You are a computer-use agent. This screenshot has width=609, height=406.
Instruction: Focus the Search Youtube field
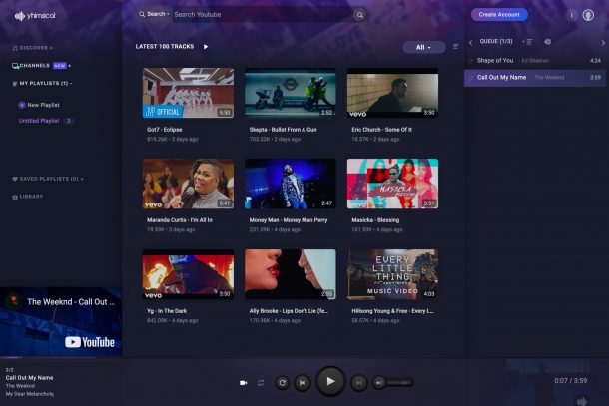tap(263, 15)
